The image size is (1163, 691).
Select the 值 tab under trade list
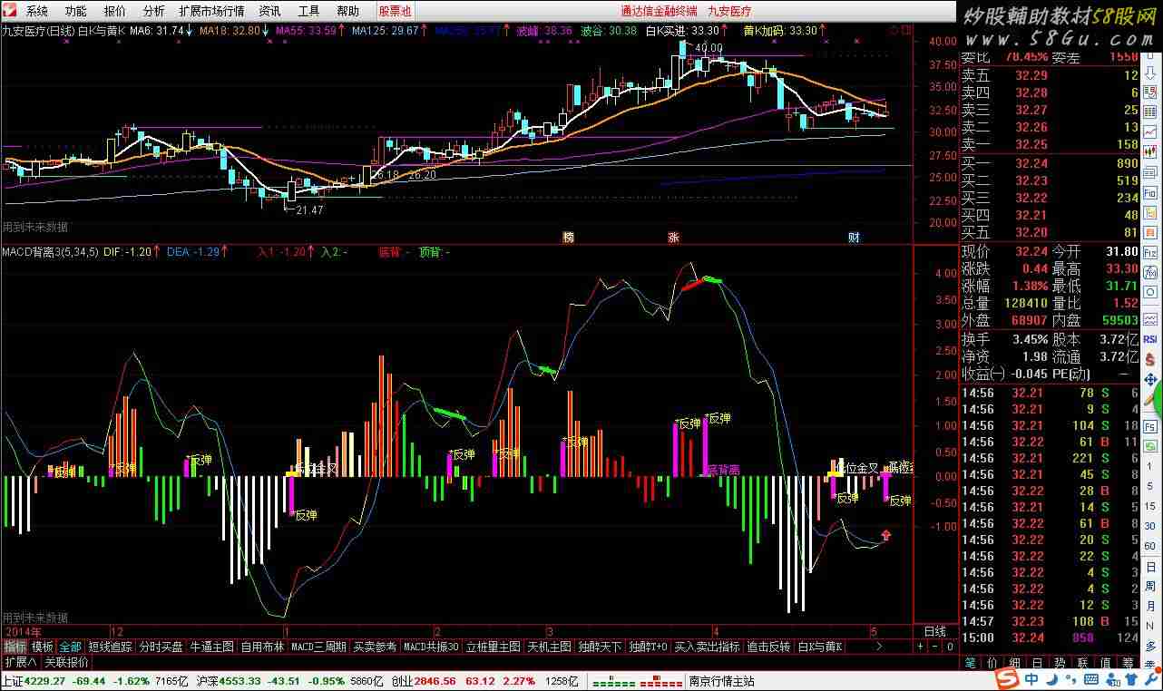click(x=1105, y=663)
